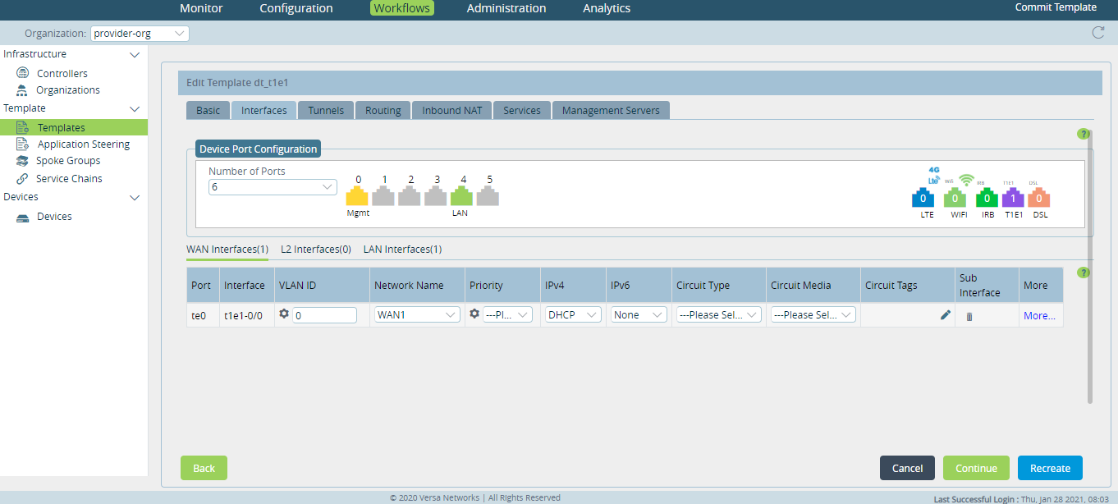Click the blue LTE port icon
1118x504 pixels.
pos(923,198)
